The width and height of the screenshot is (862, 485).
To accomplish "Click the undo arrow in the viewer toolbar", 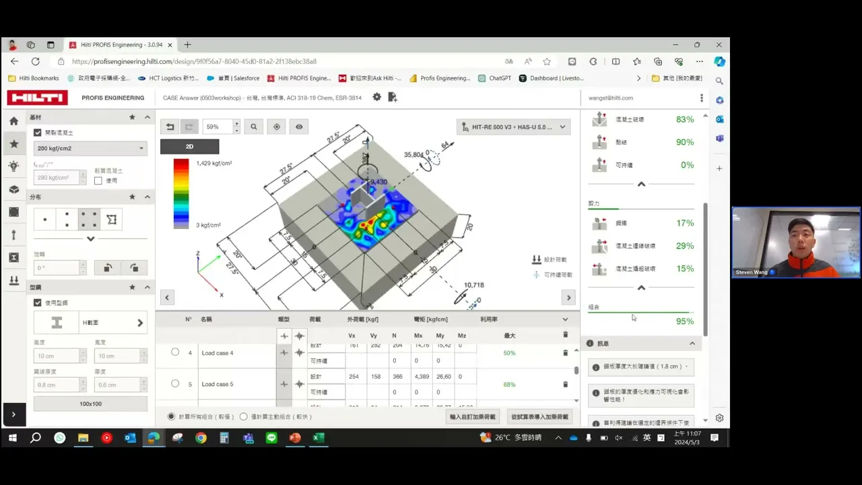I will 170,127.
